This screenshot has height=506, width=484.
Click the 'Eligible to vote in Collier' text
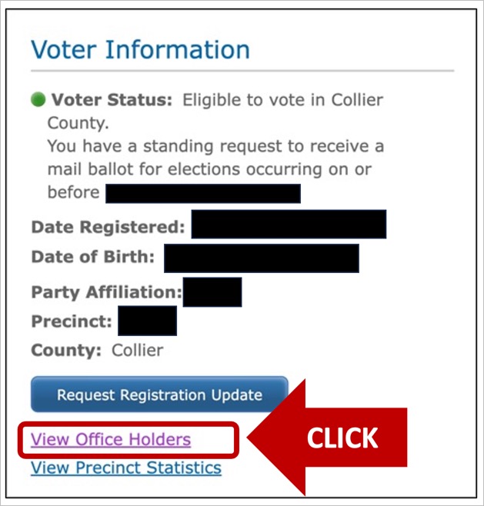click(x=282, y=100)
